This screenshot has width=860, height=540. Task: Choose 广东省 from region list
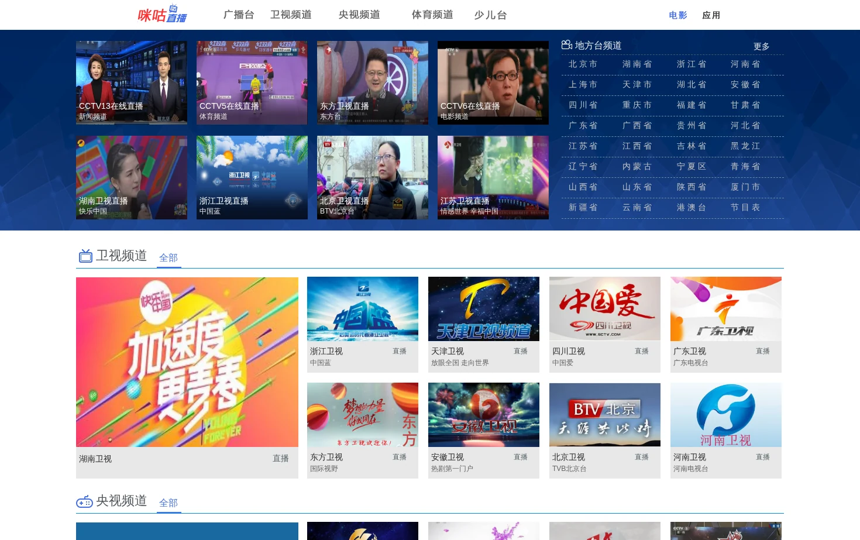(x=583, y=126)
